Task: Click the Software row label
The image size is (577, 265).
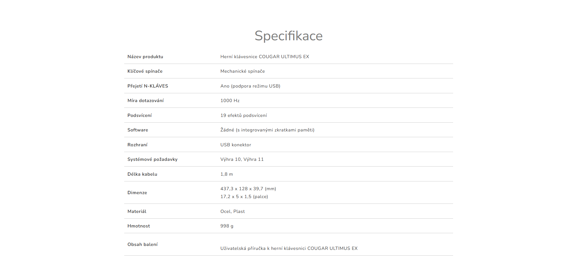Action: [x=138, y=130]
